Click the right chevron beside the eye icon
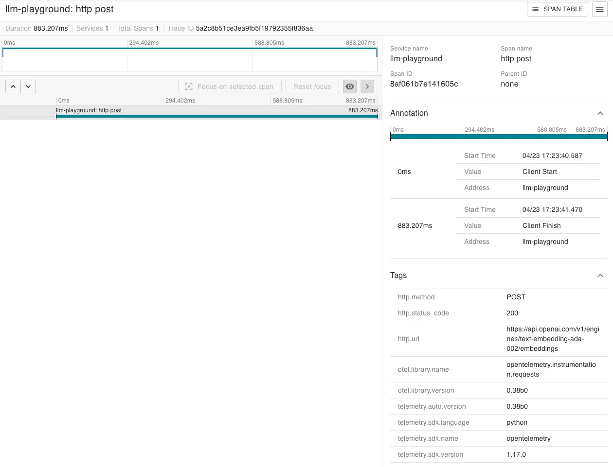 pos(367,86)
